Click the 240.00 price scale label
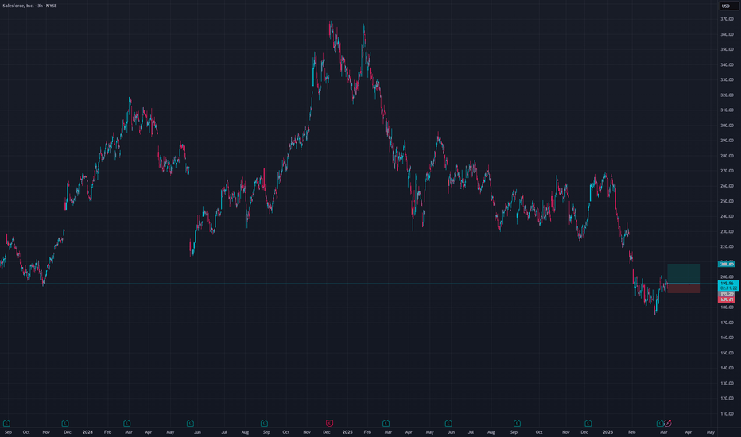 point(727,216)
